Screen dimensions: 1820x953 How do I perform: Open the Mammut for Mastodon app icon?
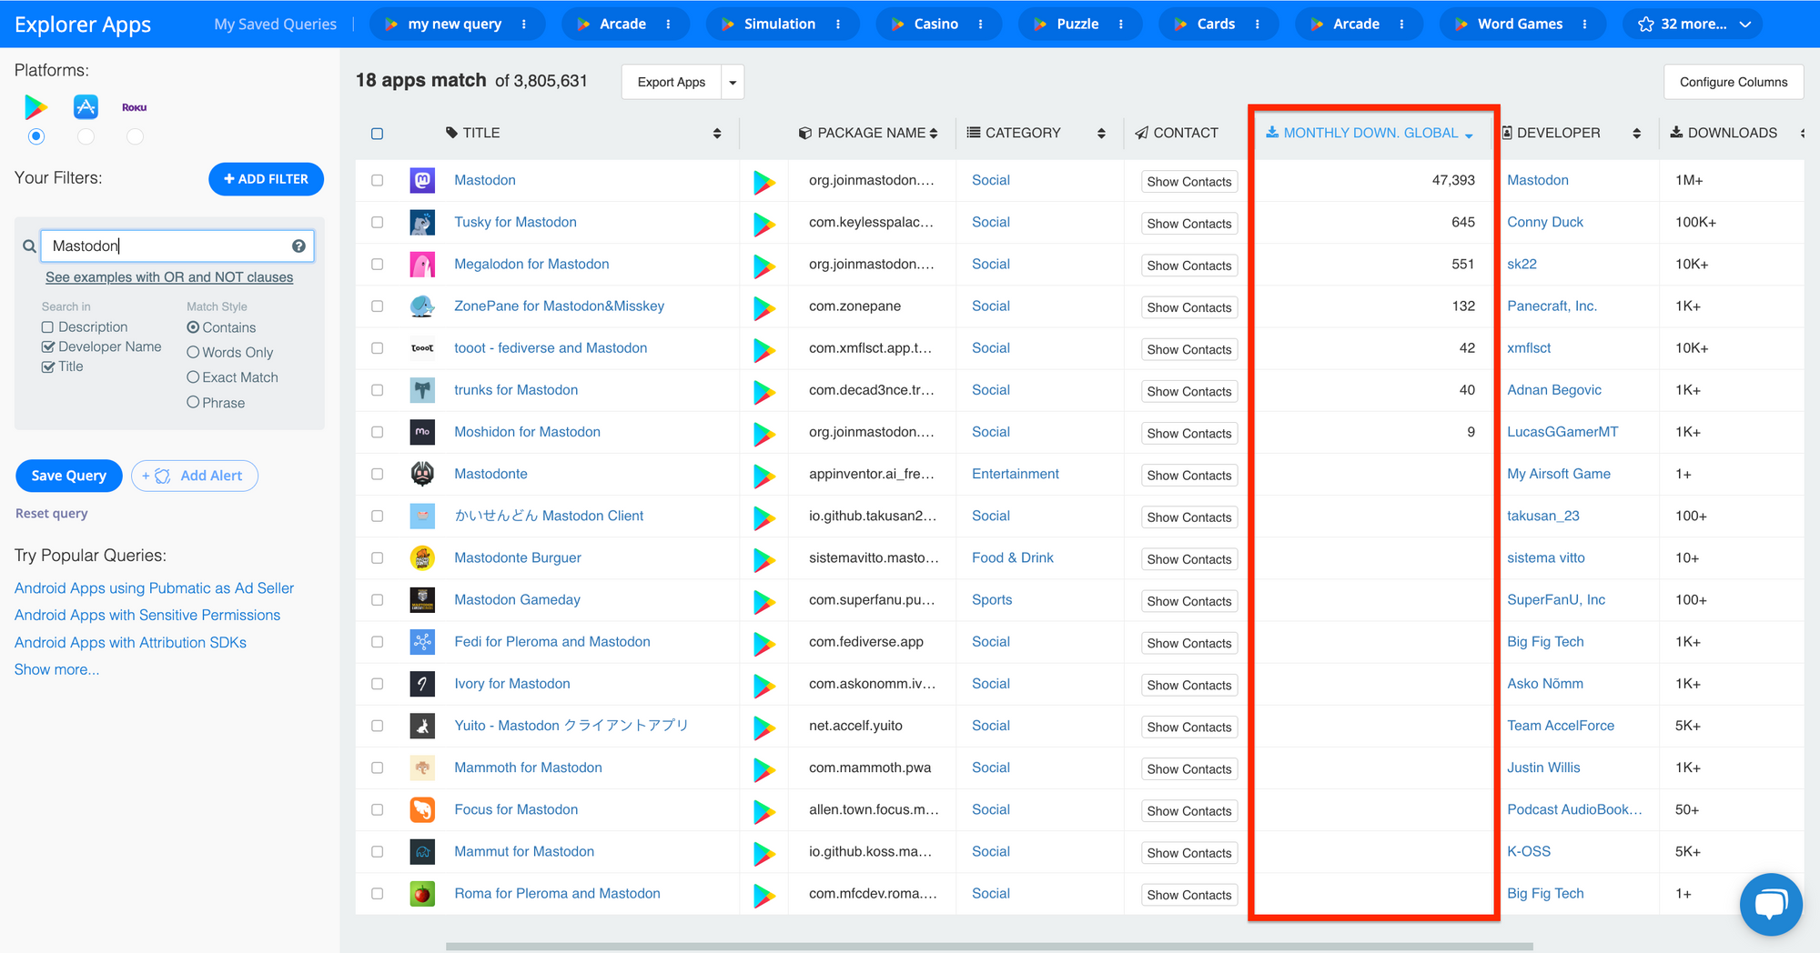click(x=422, y=852)
